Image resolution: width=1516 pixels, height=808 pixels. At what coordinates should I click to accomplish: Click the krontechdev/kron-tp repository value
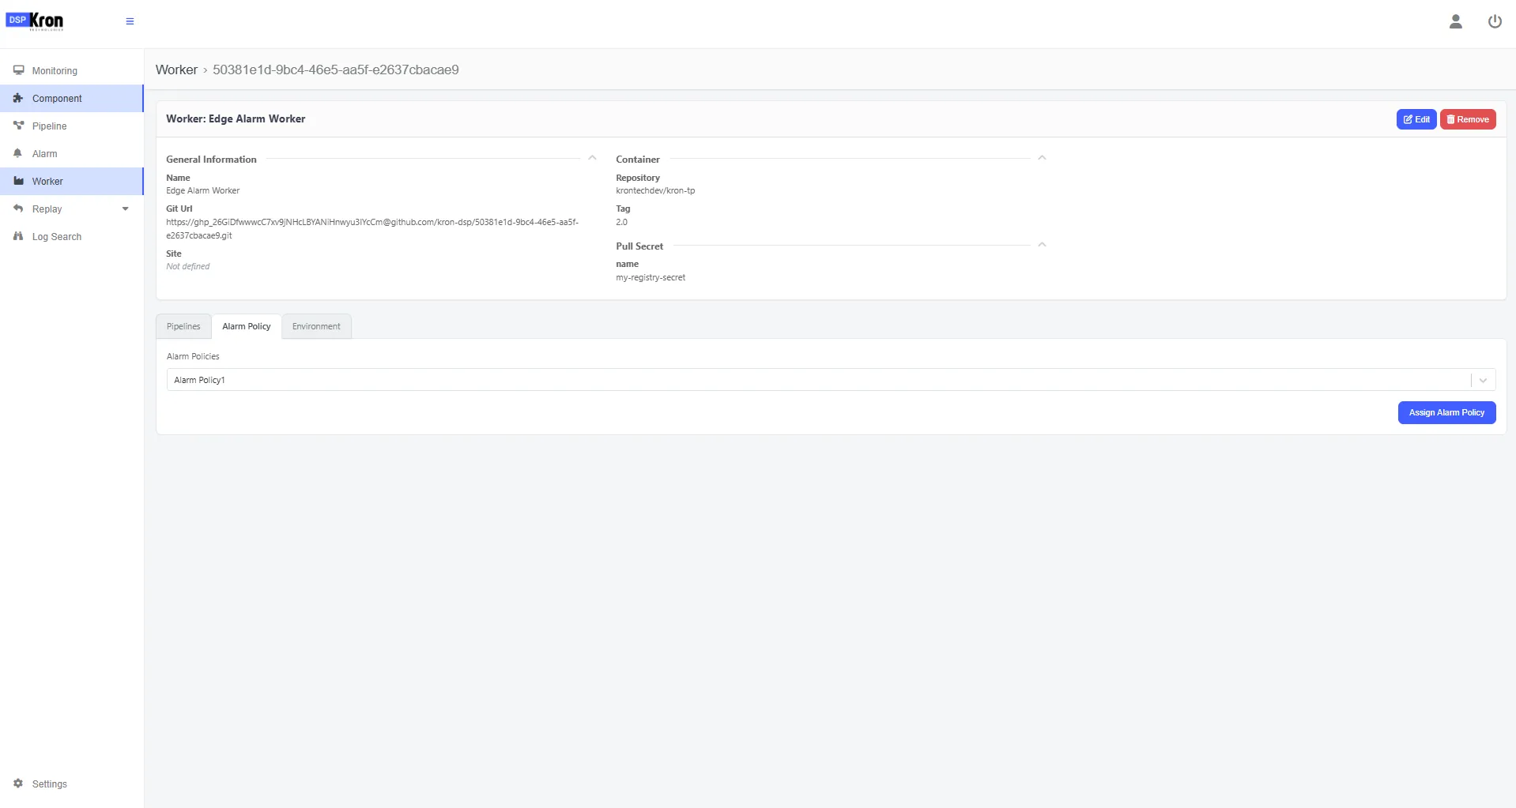coord(655,190)
